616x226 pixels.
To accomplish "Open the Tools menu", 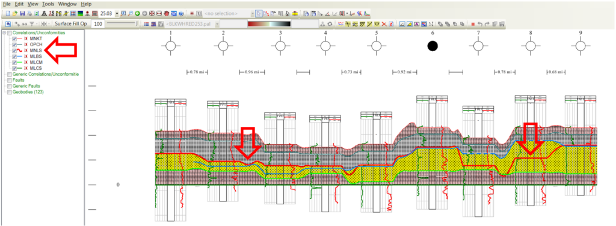I will tap(48, 4).
